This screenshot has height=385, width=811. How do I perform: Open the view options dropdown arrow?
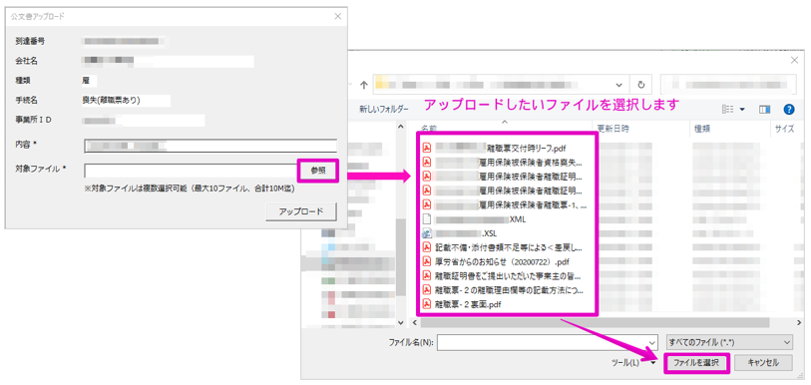[743, 110]
